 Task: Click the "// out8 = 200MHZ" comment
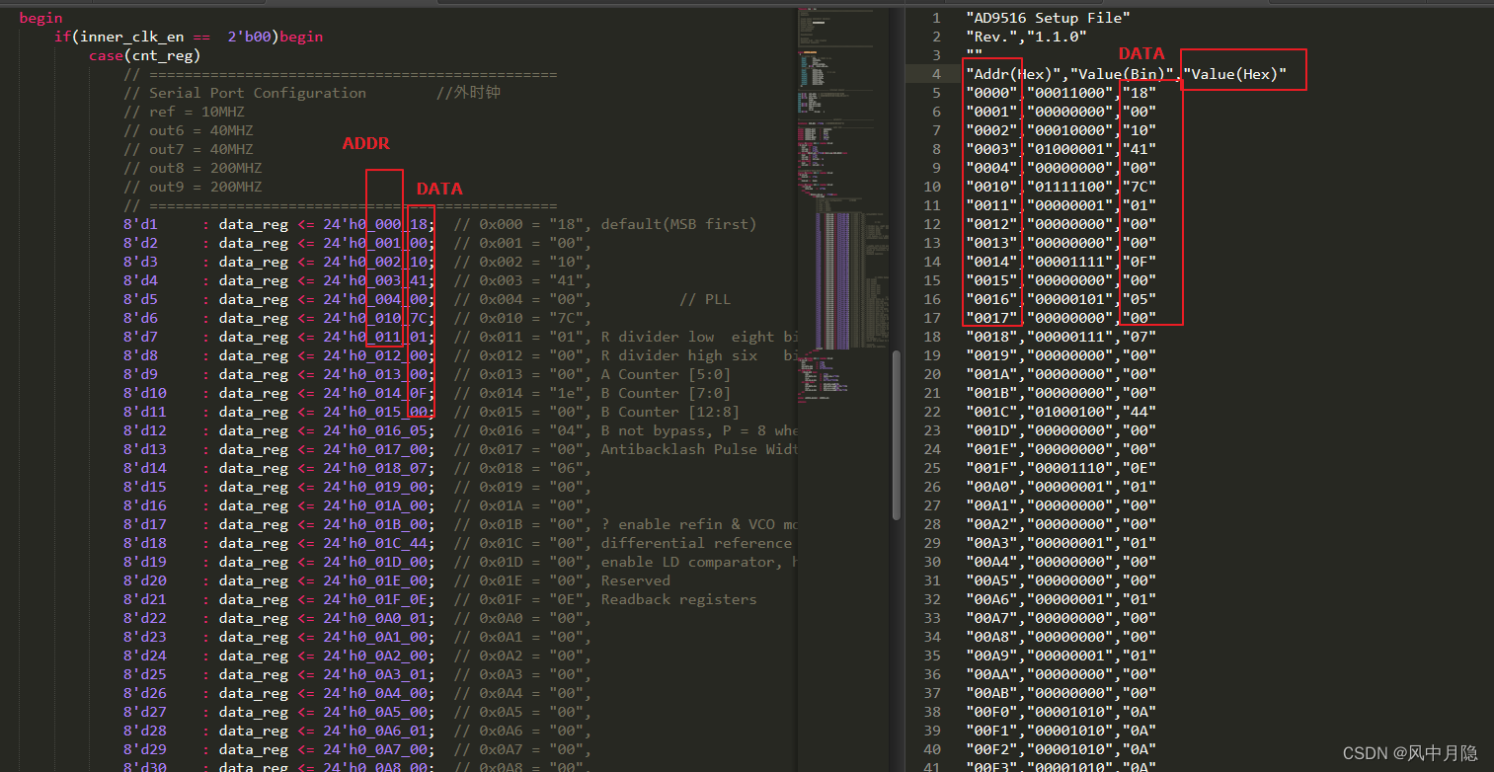pos(193,168)
